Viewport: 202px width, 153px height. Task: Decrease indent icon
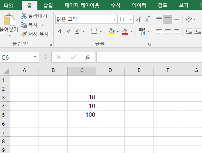pos(189,31)
